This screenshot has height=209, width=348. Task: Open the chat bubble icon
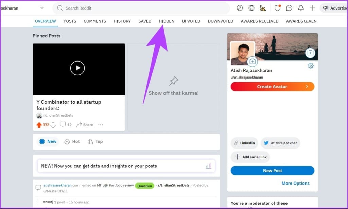coord(289,8)
